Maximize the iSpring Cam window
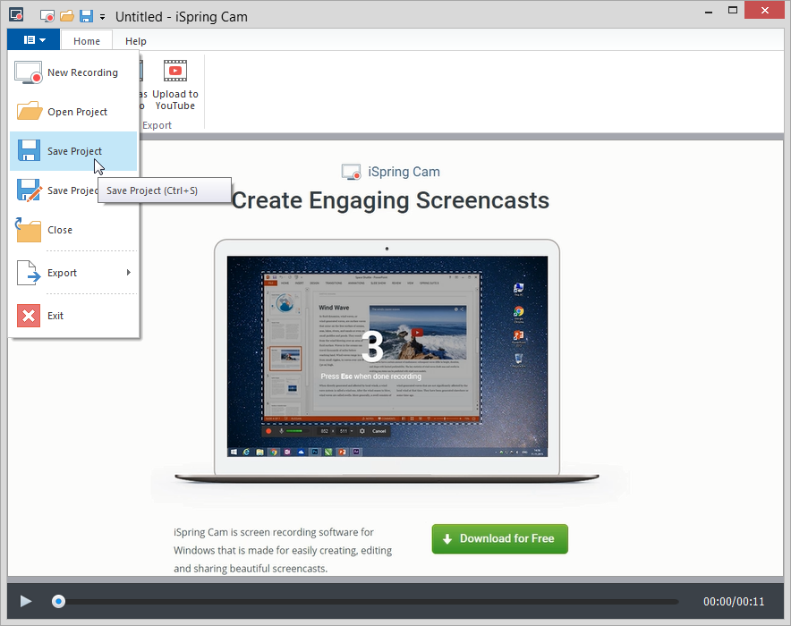This screenshot has width=791, height=626. click(733, 10)
